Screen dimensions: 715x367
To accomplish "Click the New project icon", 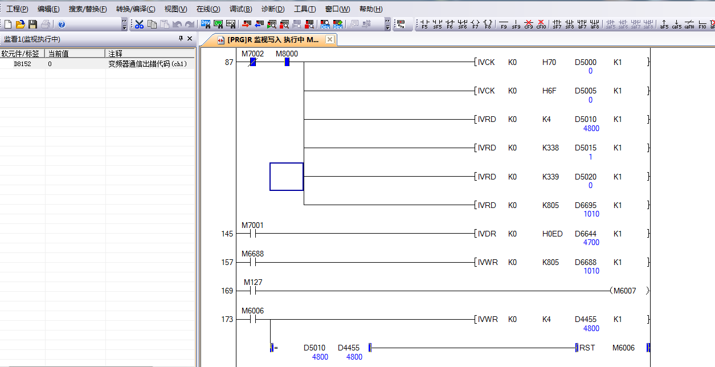I will [x=7, y=25].
